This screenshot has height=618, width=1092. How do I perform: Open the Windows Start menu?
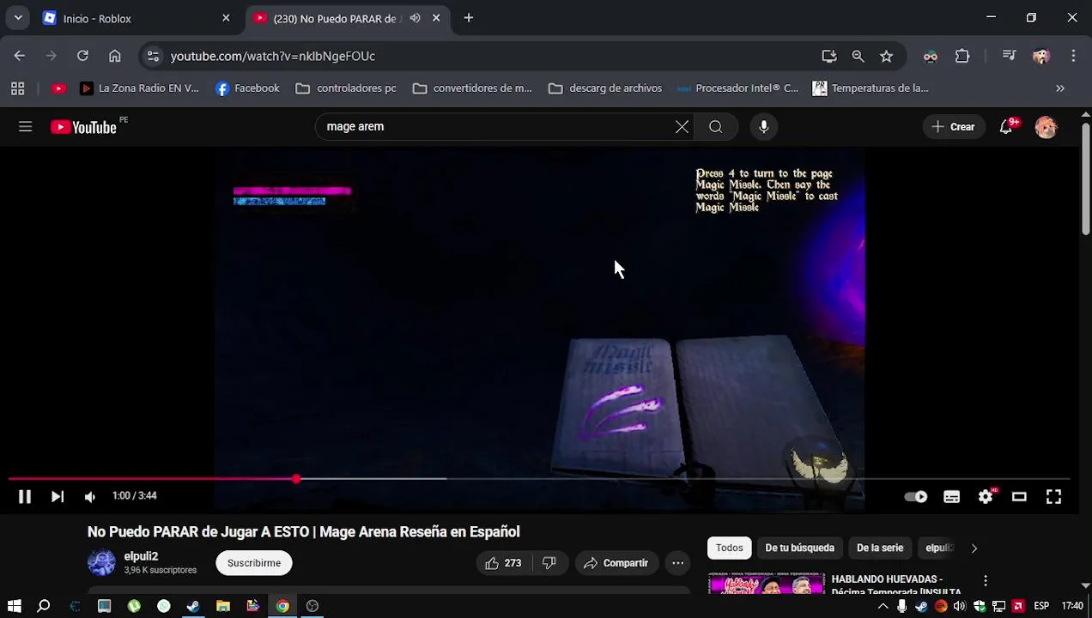coord(14,606)
